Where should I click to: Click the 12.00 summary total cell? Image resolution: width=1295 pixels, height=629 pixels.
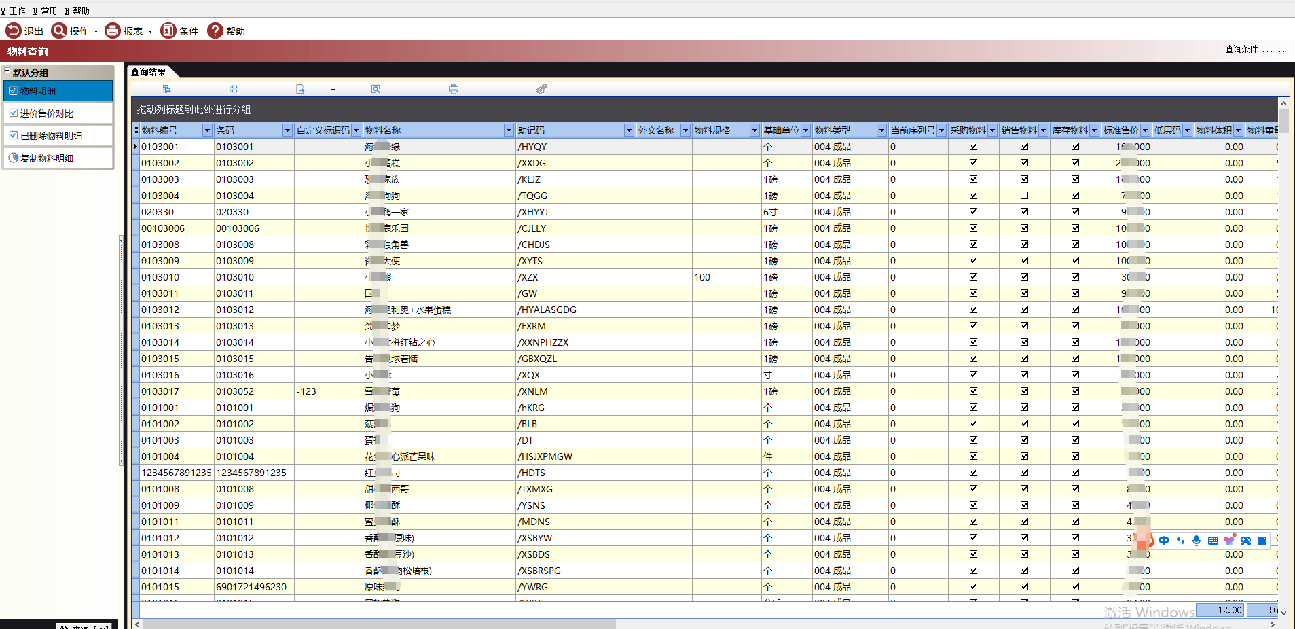click(1220, 610)
